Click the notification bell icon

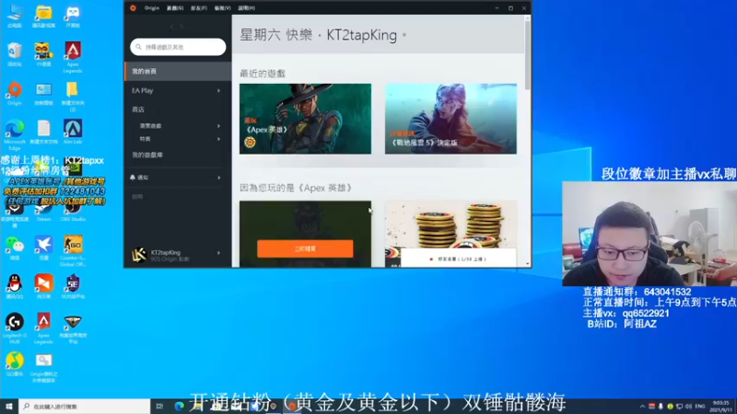click(133, 178)
